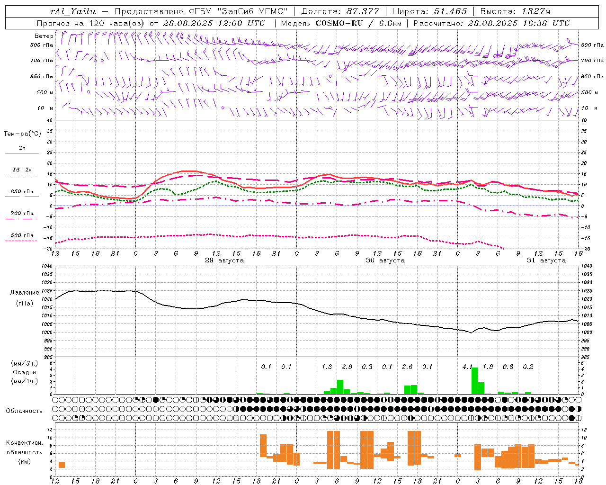
Task: Click the "500 гПа" entry in the temperature legend
Action: coord(22,235)
